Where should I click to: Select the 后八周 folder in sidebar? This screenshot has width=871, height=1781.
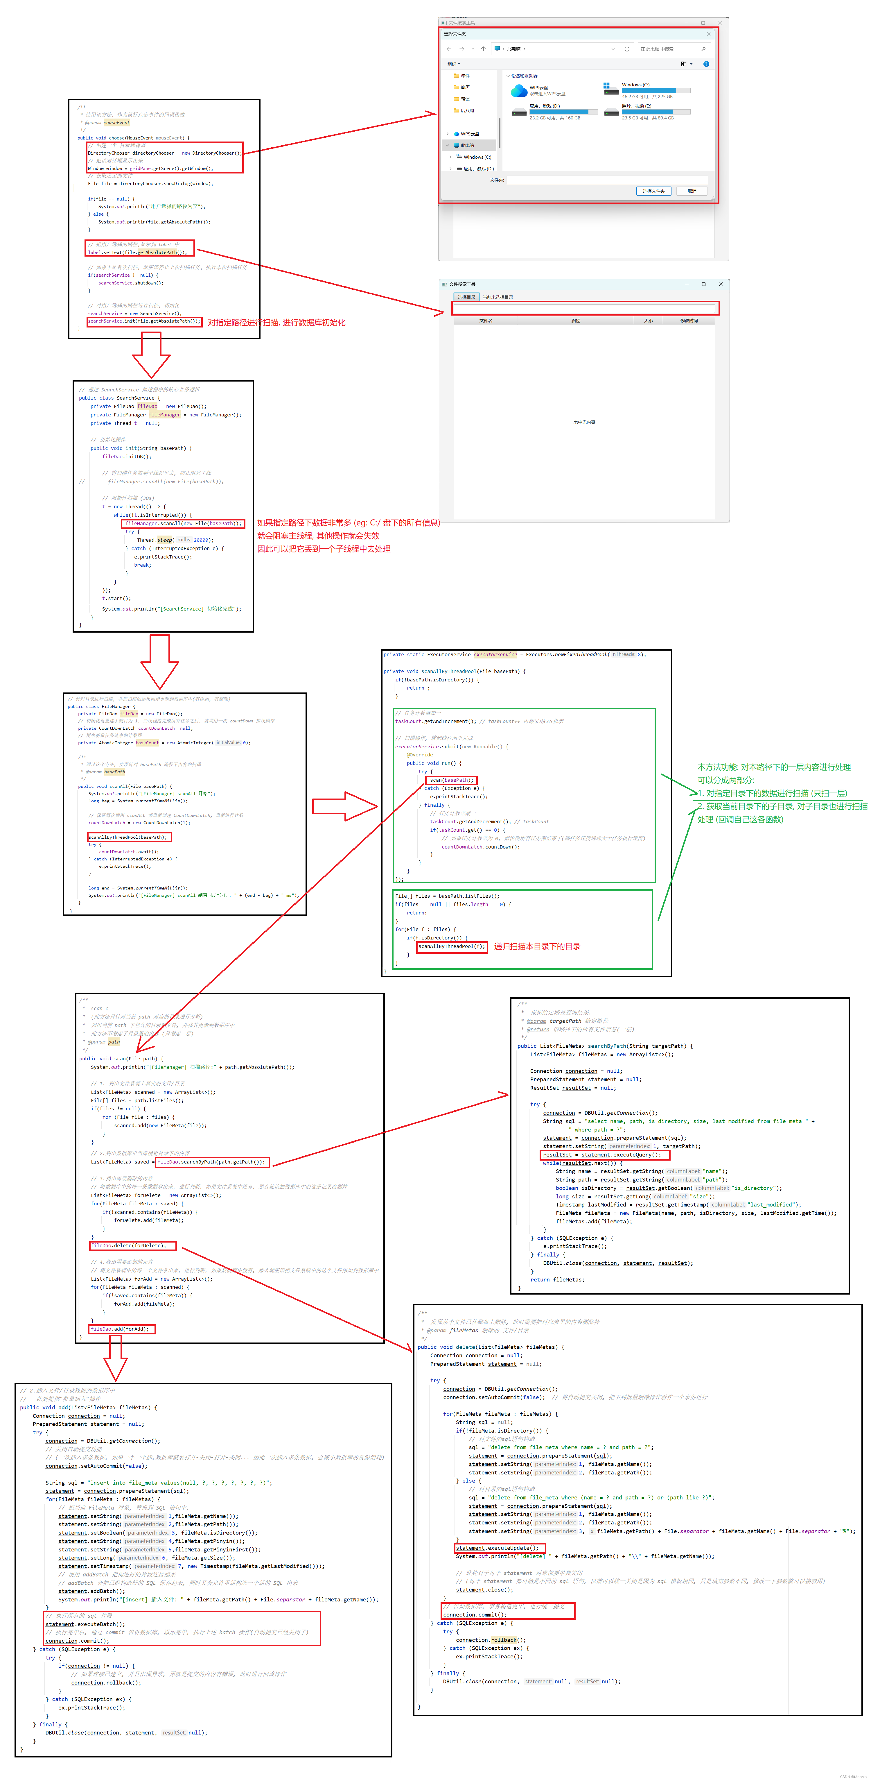(x=464, y=111)
